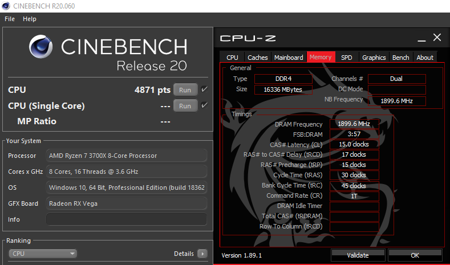Click the tRCD value 17 clocks
Image resolution: width=450 pixels, height=265 pixels.
[354, 154]
